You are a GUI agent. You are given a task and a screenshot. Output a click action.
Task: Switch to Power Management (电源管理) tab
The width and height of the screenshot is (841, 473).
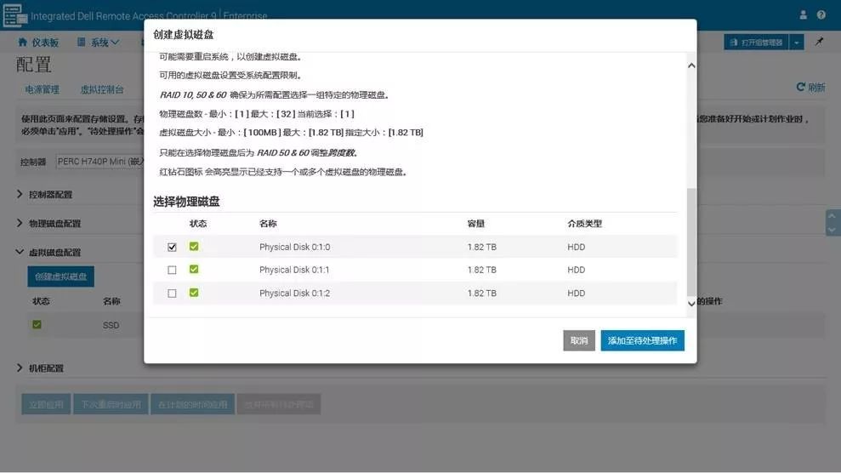pyautogui.click(x=43, y=89)
